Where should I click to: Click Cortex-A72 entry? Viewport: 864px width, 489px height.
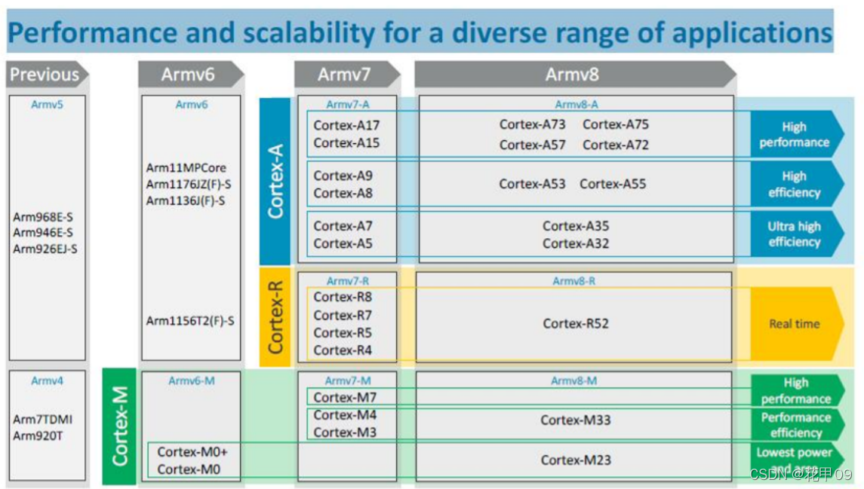[616, 145]
